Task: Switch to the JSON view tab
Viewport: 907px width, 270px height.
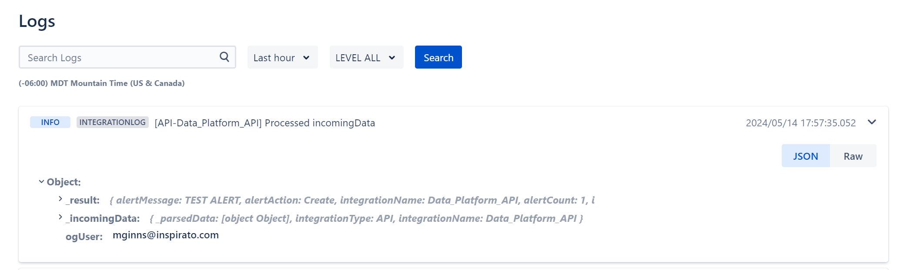Action: [806, 156]
